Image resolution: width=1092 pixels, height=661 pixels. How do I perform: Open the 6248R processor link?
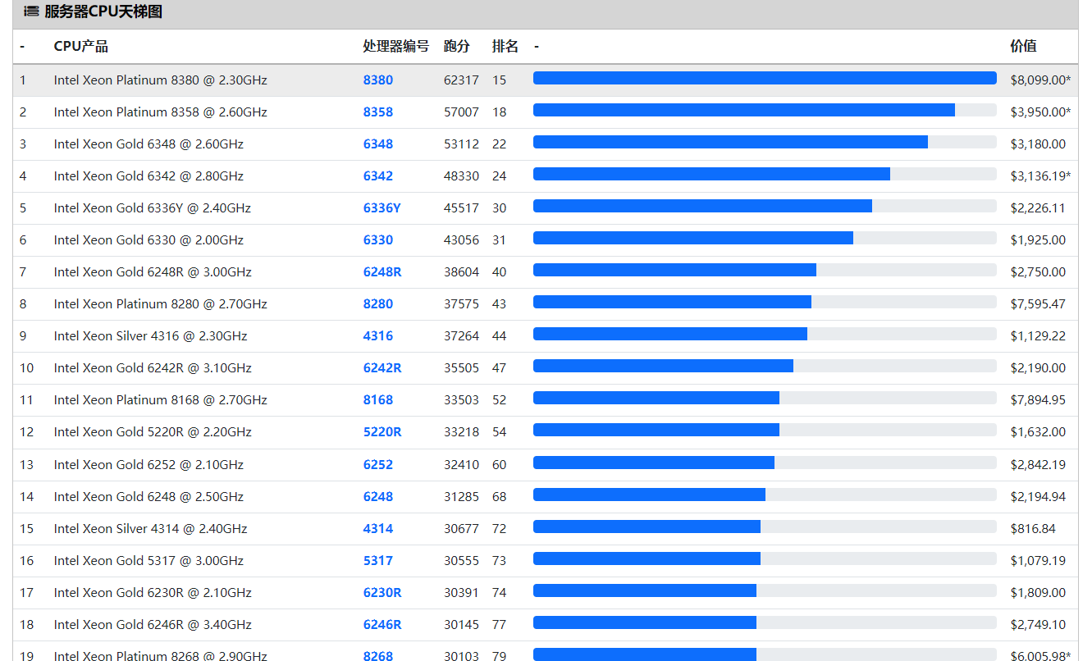382,272
